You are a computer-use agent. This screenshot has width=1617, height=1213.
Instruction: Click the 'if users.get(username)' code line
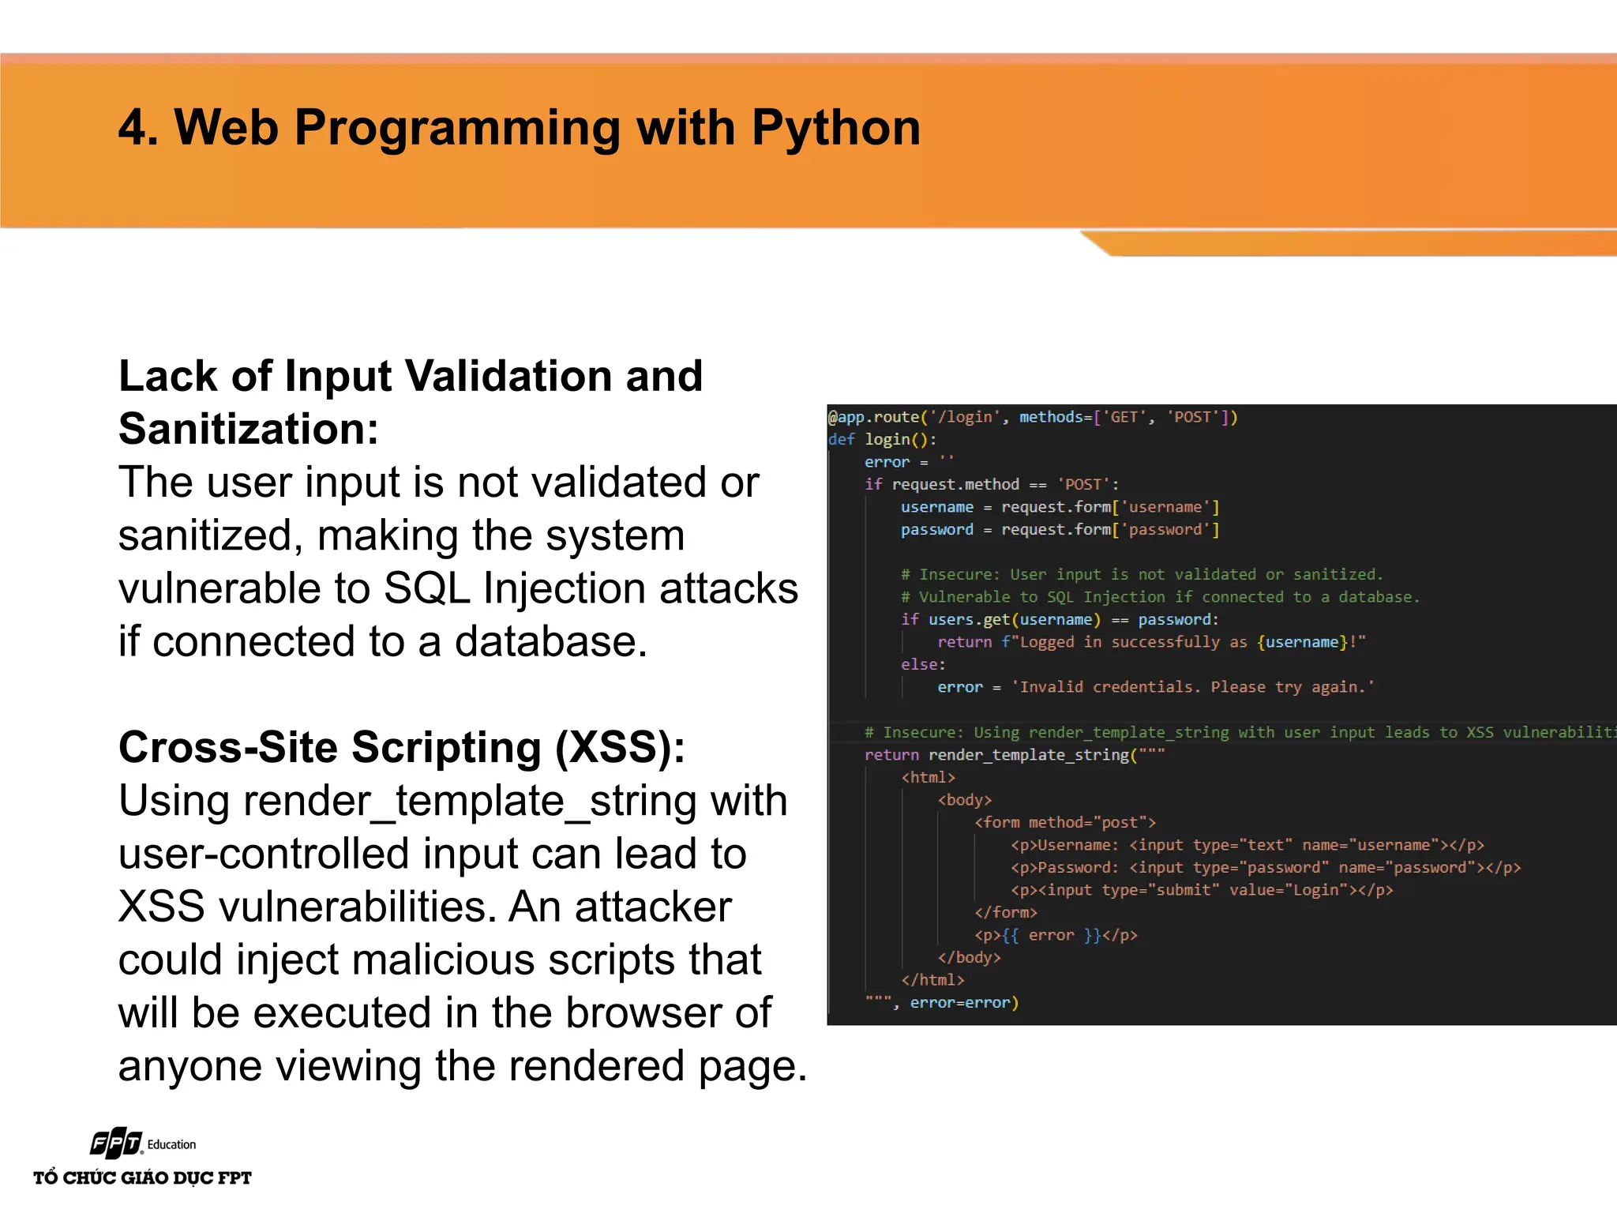[x=1060, y=620]
